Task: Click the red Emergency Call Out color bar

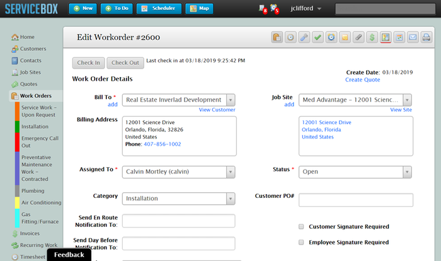Action: click(17, 142)
